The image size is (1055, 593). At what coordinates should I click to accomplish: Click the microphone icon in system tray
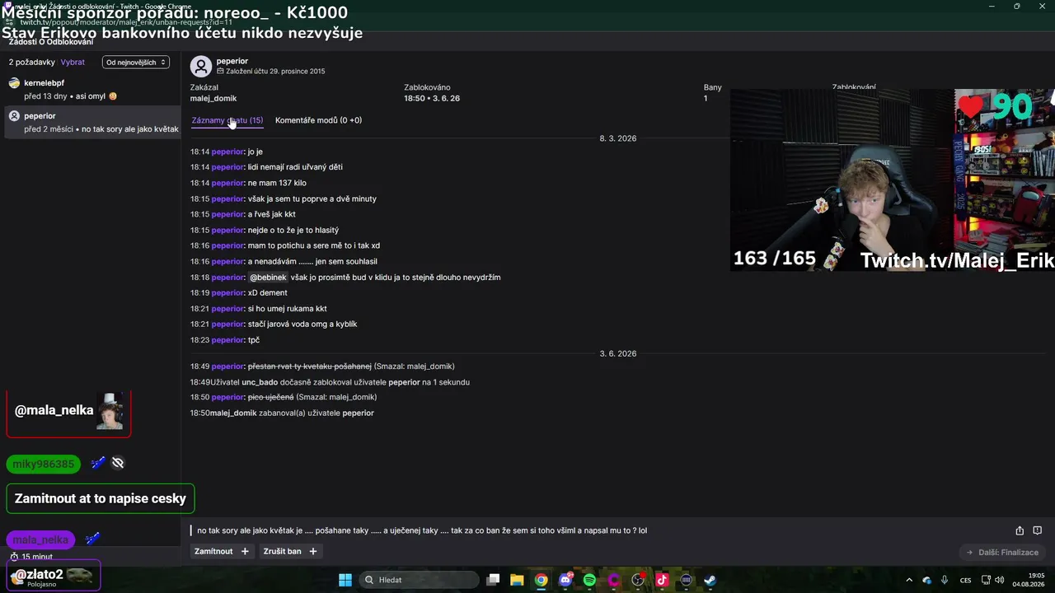945,580
